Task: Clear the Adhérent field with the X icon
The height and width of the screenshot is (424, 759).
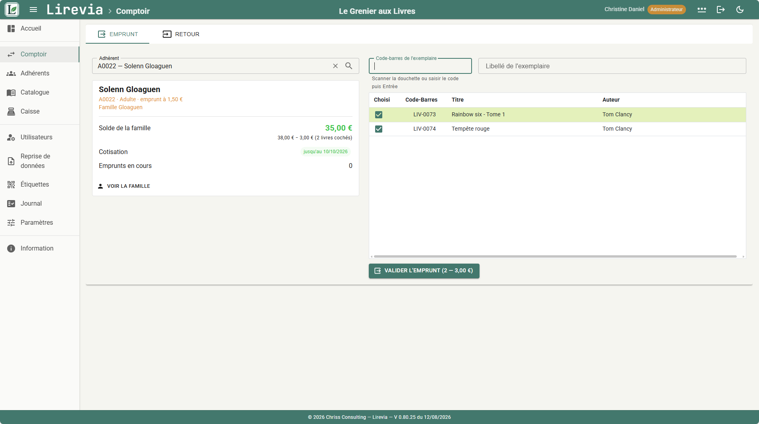Action: 335,66
